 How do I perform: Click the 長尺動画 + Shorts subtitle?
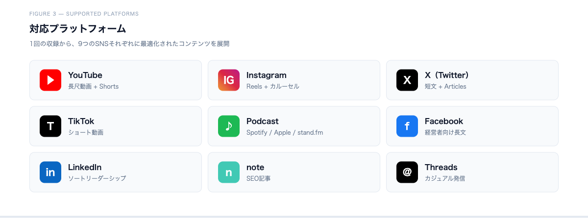pos(94,86)
